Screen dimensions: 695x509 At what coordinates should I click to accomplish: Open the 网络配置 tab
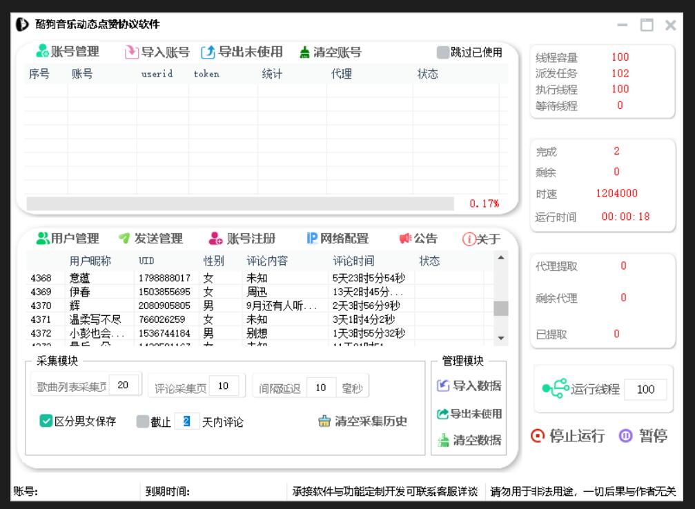(x=337, y=239)
